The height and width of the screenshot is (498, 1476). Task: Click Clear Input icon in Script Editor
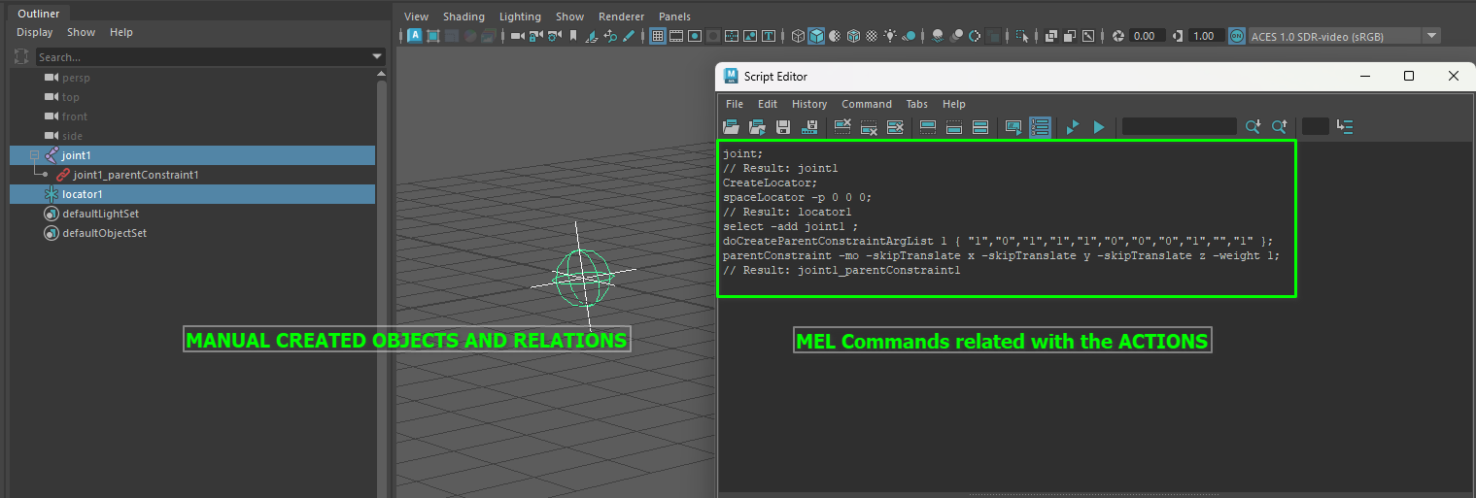point(869,127)
